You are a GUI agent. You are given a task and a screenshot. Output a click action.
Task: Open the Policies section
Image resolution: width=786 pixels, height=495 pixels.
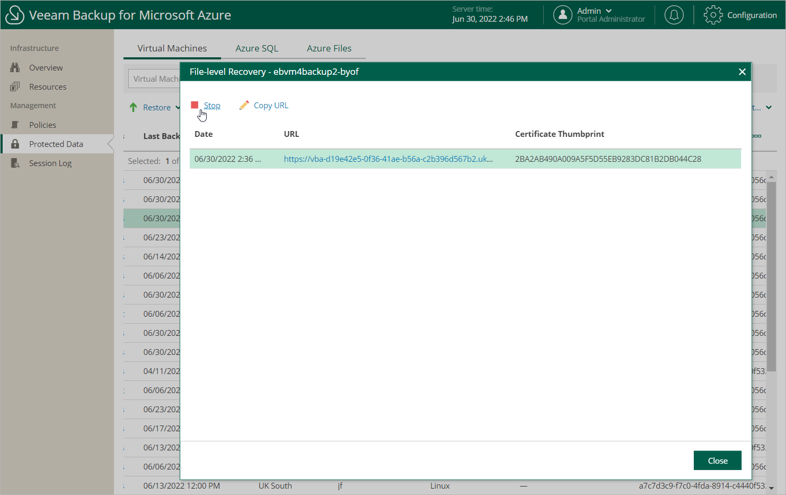pos(42,125)
